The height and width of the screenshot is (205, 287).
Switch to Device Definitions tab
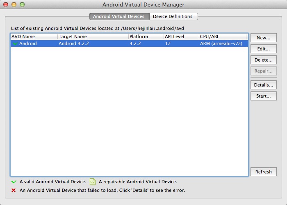[173, 16]
